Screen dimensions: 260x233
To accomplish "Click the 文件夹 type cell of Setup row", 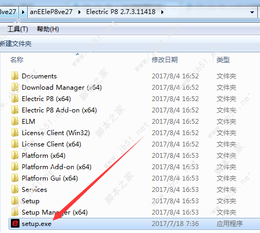I will pyautogui.click(x=226, y=201).
